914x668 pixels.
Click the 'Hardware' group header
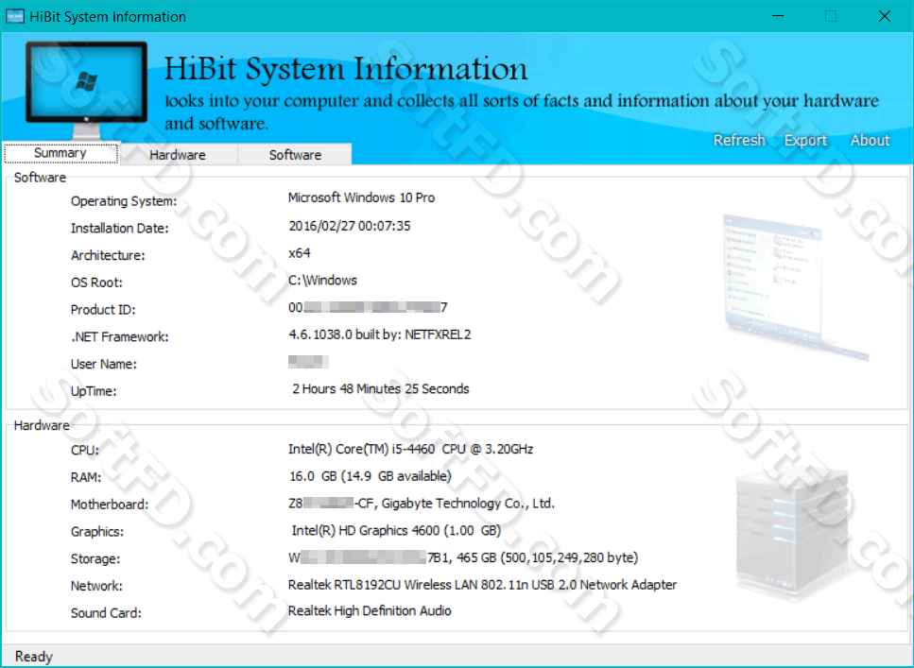click(42, 425)
